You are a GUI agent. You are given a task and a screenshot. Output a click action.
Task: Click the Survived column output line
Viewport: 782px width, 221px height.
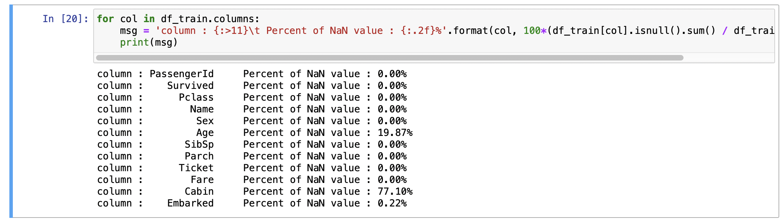(x=252, y=85)
